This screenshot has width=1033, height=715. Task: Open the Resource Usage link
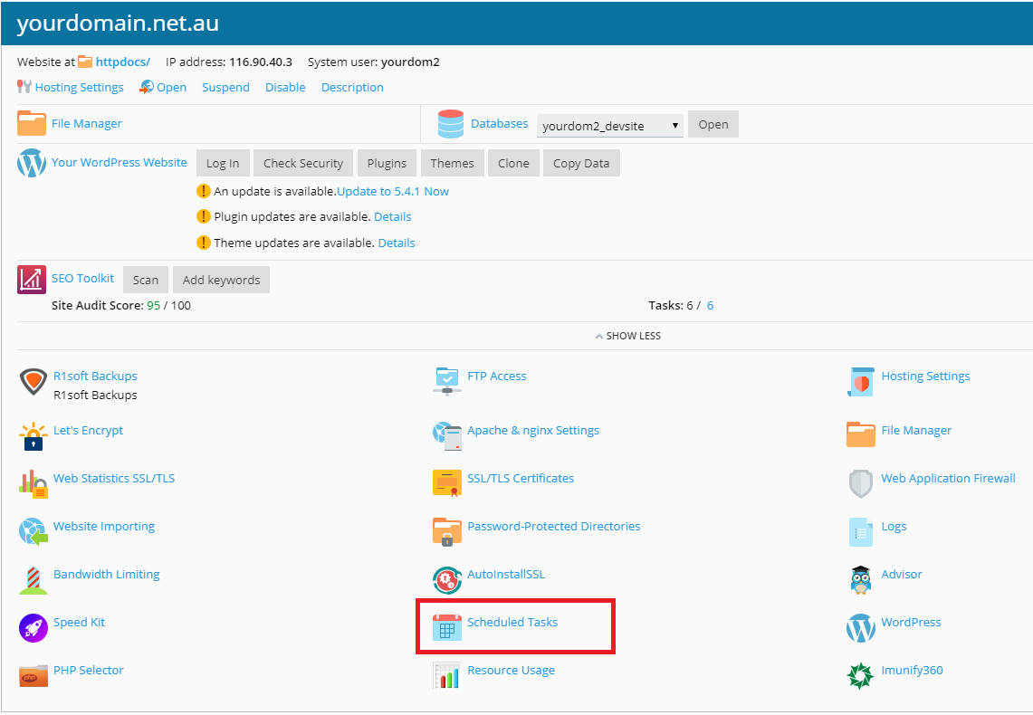pyautogui.click(x=512, y=671)
